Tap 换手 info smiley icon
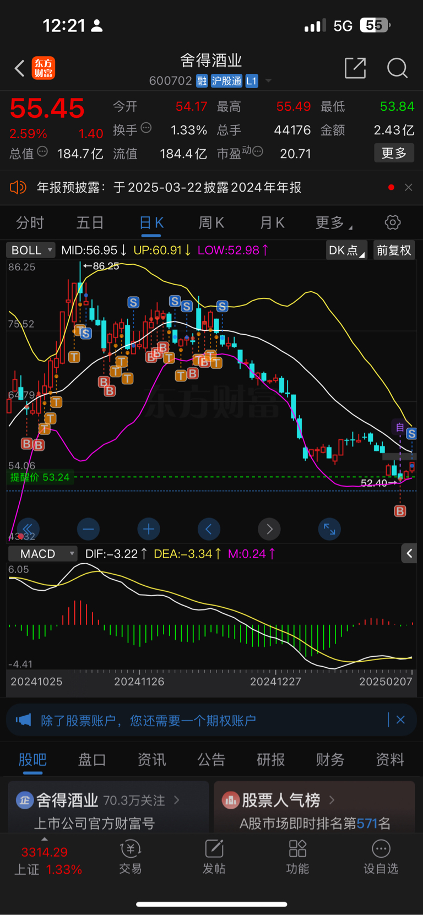 pos(146,128)
